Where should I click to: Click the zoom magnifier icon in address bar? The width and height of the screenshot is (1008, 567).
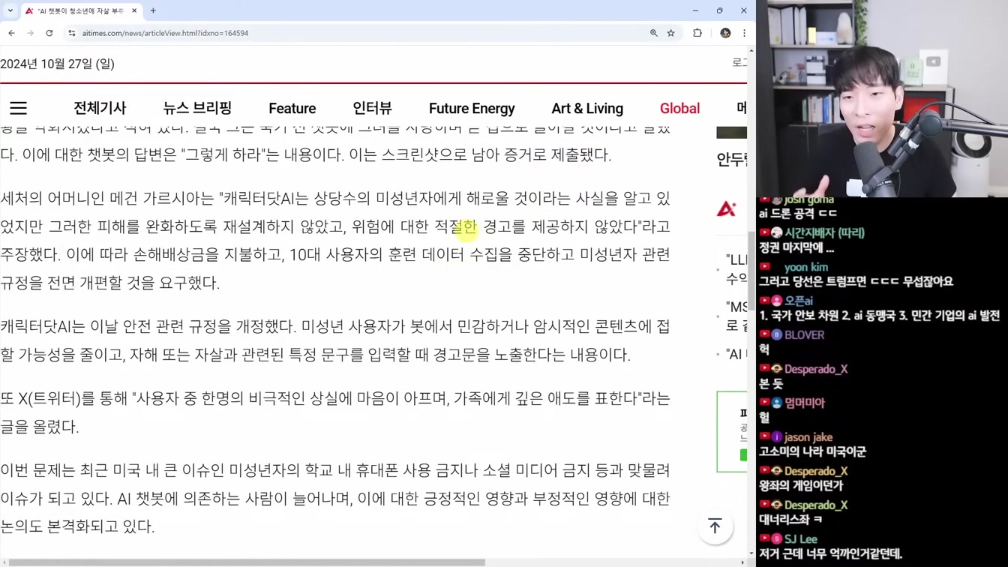click(x=654, y=33)
